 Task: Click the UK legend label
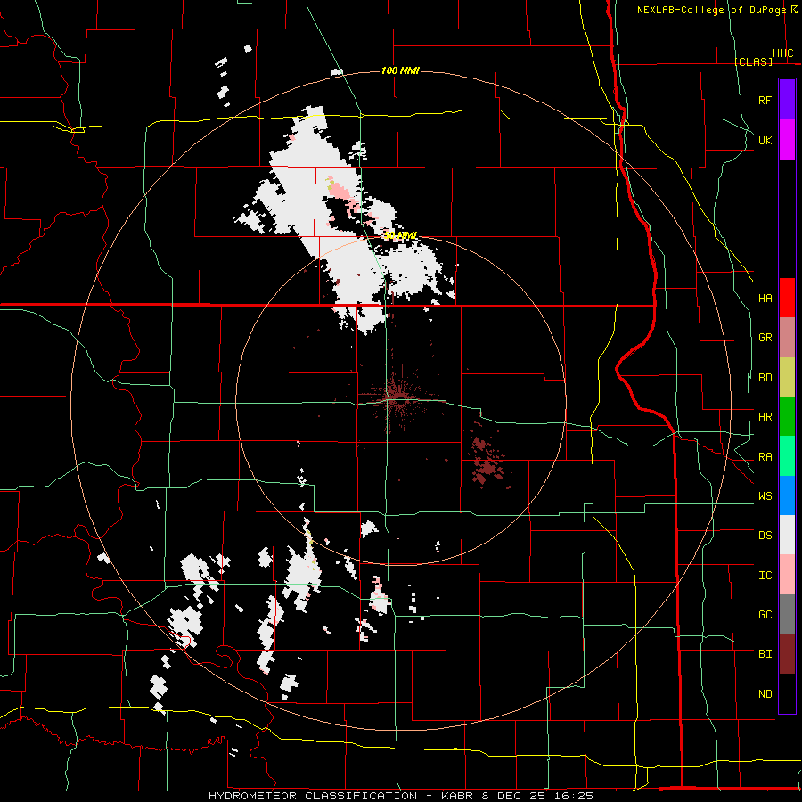click(x=765, y=140)
